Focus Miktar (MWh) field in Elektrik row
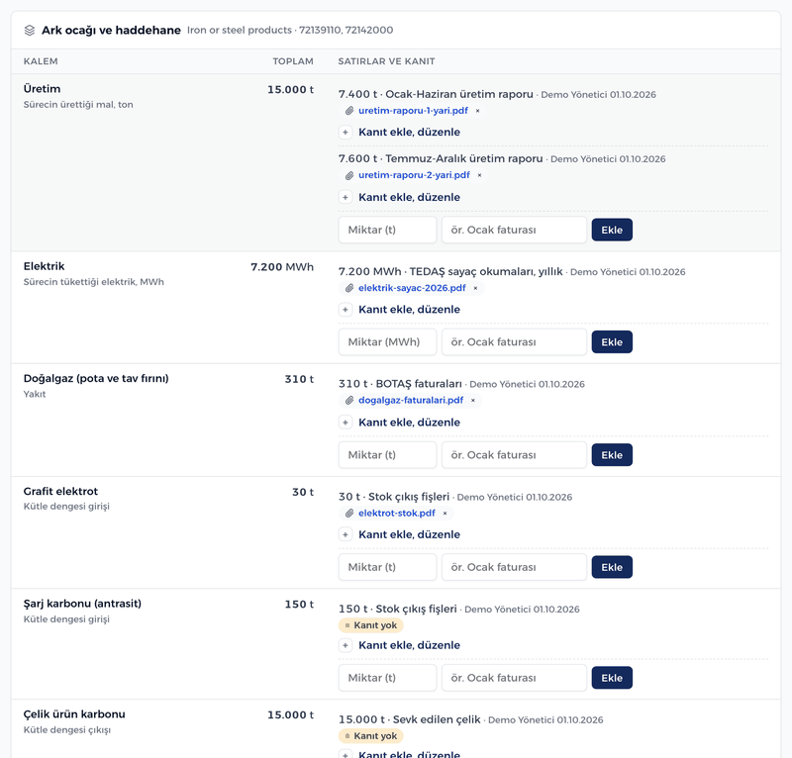 pos(387,341)
